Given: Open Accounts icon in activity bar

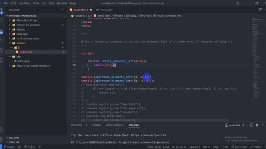Looking at the screenshot, I should pyautogui.click(x=1, y=130).
